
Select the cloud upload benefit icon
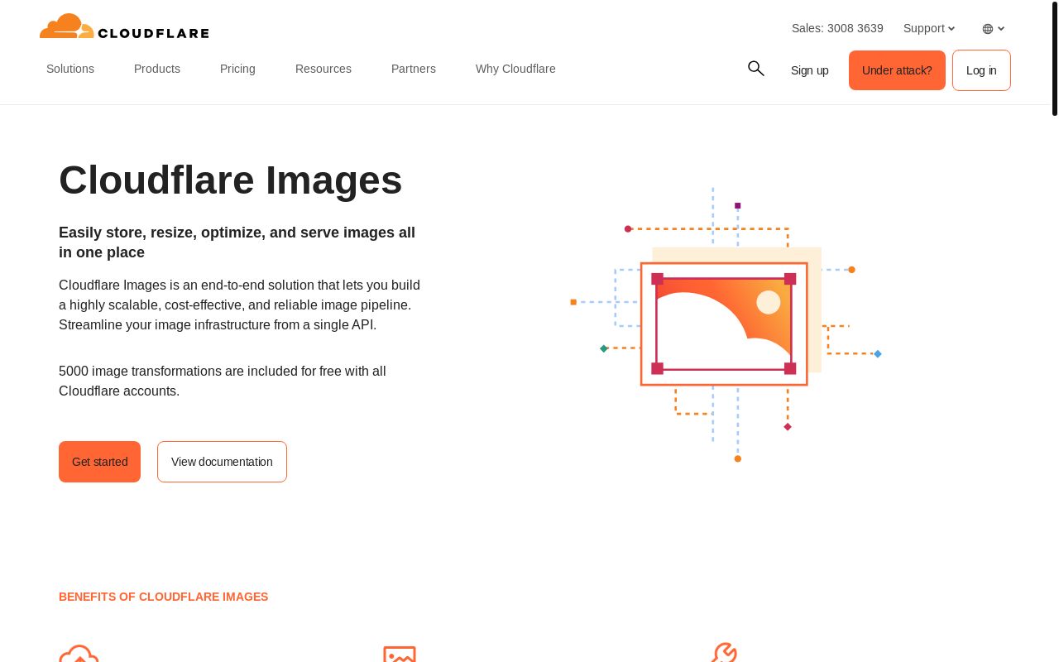[x=79, y=655]
